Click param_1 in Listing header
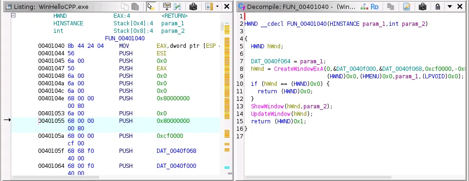The image size is (469, 181). tap(173, 23)
